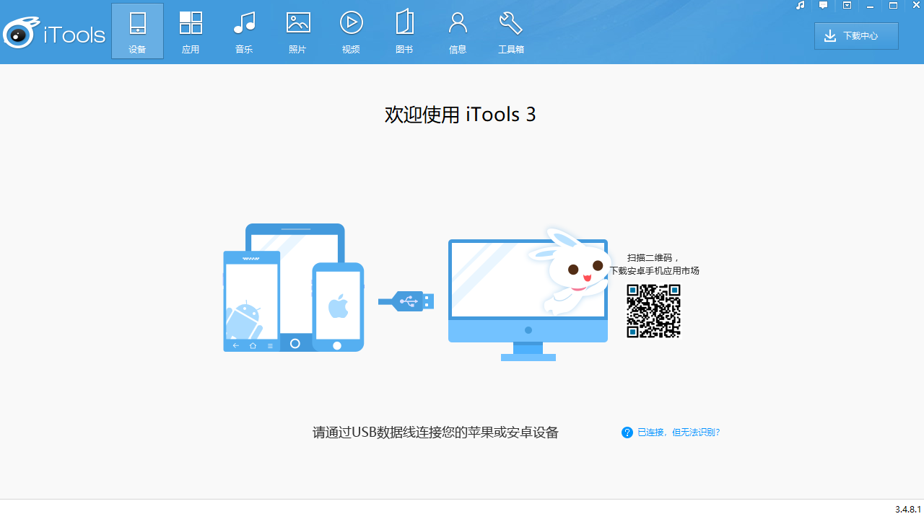
Task: Open the feedback speech bubble icon
Action: 823,6
